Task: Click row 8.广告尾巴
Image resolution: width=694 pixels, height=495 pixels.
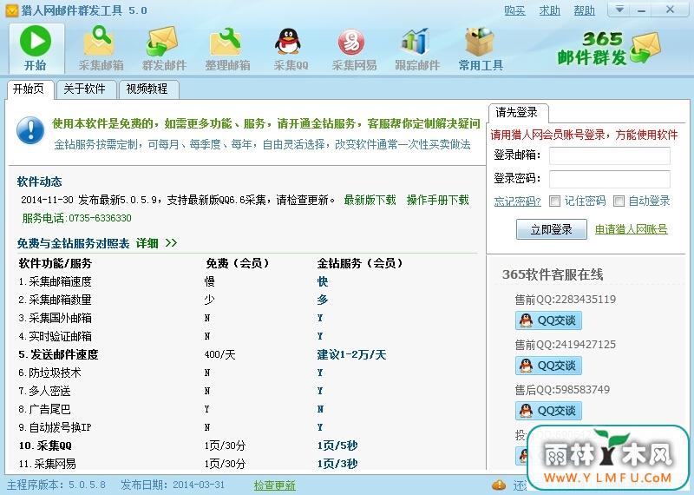Action: click(x=44, y=409)
